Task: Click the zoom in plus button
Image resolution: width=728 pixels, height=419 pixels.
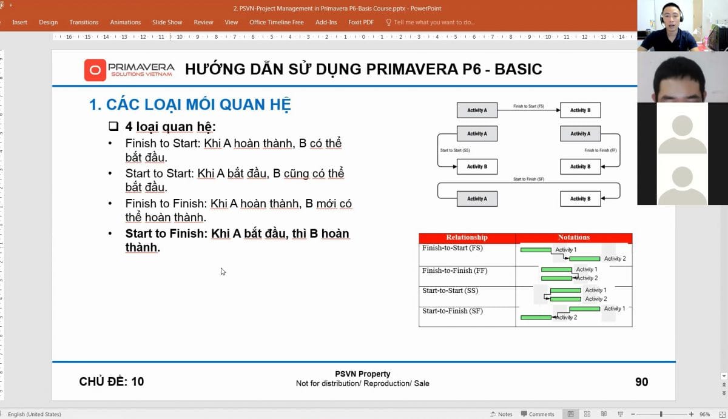Action: click(x=691, y=414)
